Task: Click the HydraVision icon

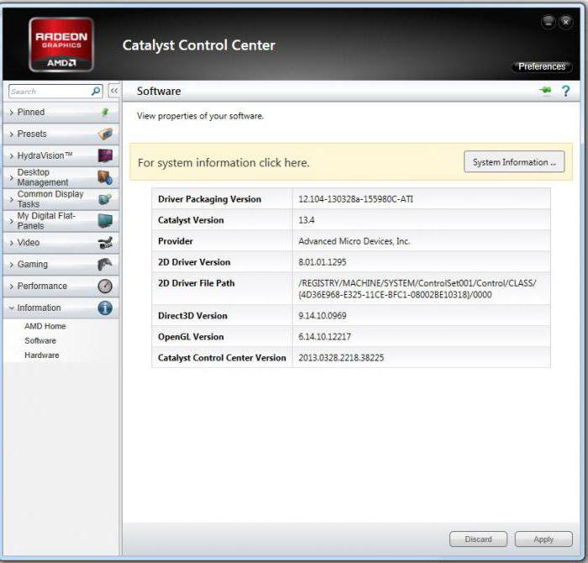Action: point(105,155)
